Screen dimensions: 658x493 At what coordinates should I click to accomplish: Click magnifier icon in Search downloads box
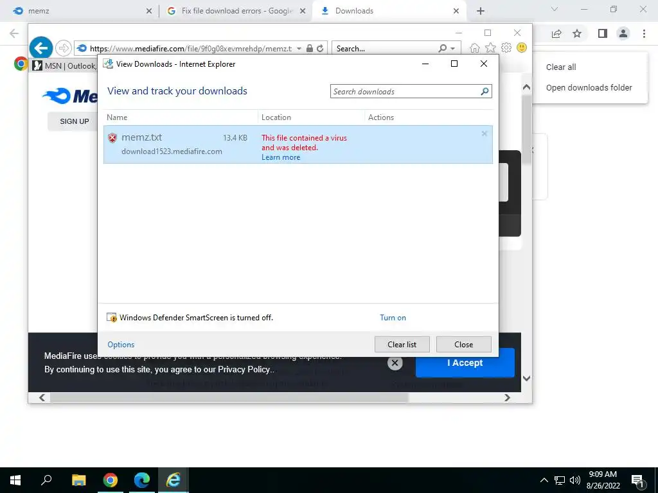tap(485, 91)
